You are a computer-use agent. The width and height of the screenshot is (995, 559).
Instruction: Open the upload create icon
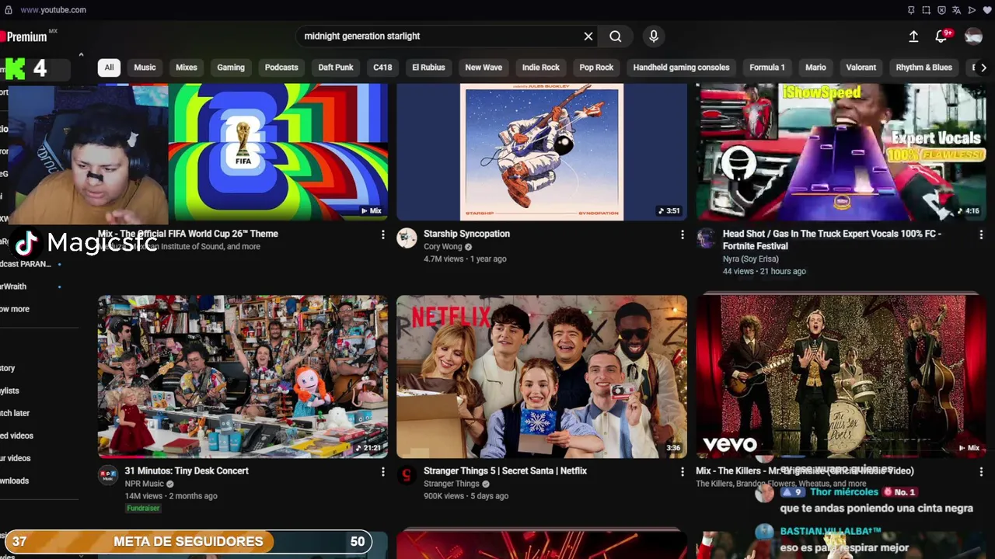click(x=913, y=36)
